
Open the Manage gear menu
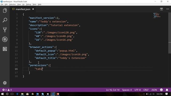click(x=5, y=83)
